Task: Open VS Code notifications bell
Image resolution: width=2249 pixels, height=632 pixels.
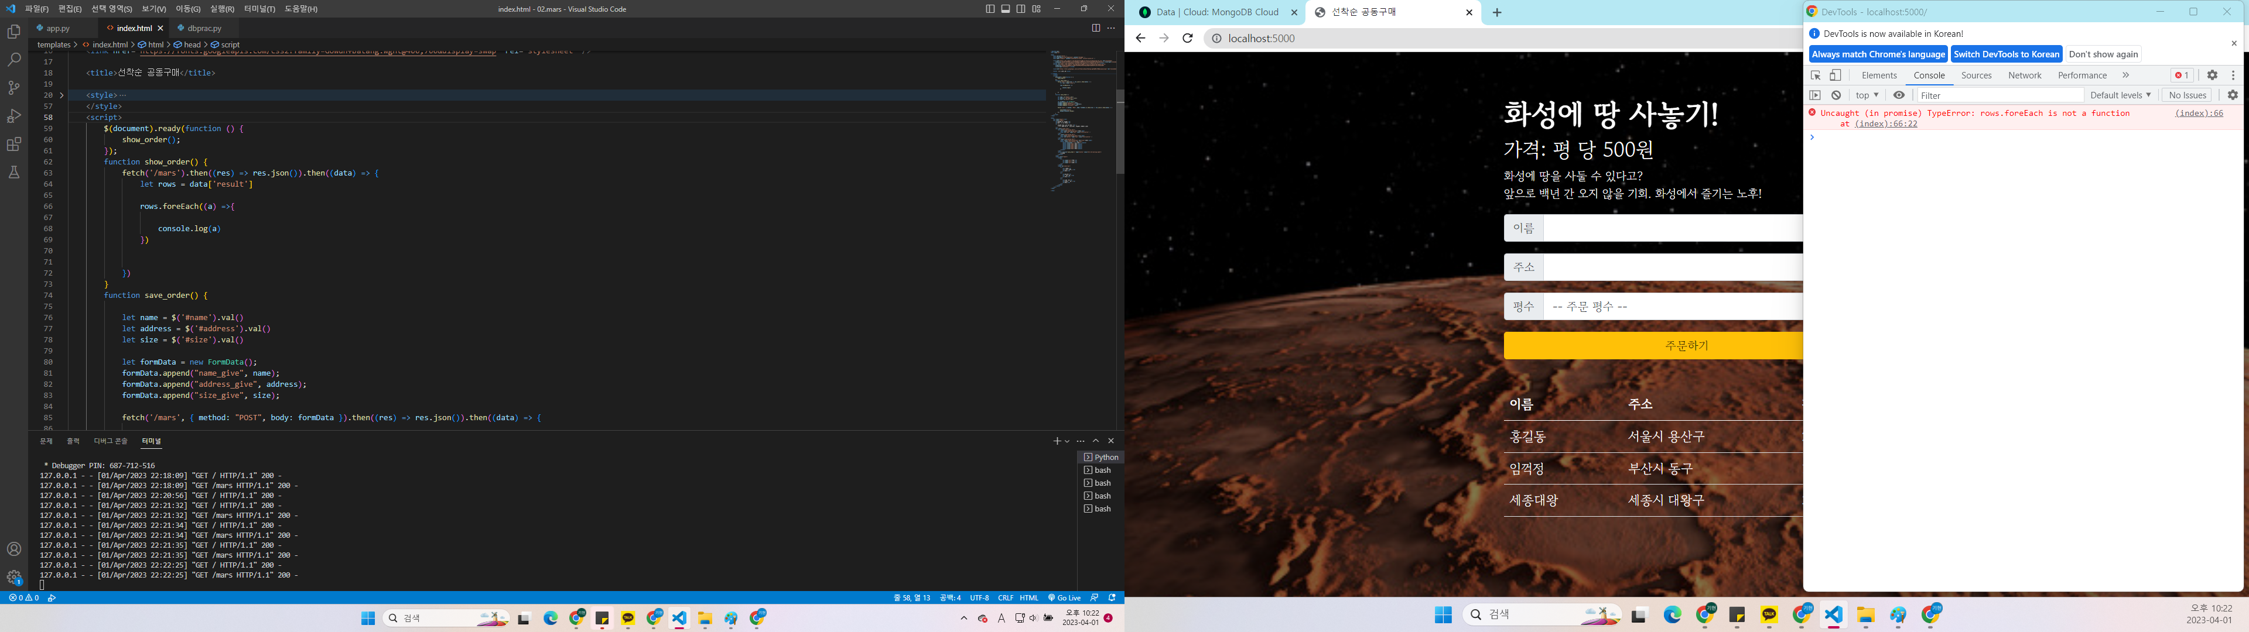Action: [1112, 598]
